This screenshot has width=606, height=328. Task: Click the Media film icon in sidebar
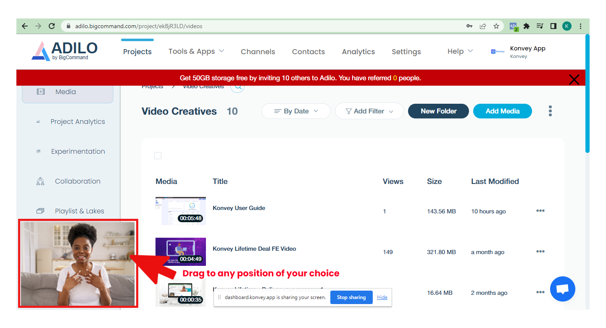pos(40,92)
